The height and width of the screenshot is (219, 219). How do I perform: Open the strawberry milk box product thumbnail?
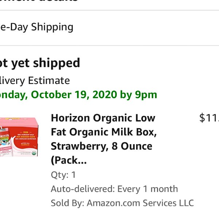(19, 137)
